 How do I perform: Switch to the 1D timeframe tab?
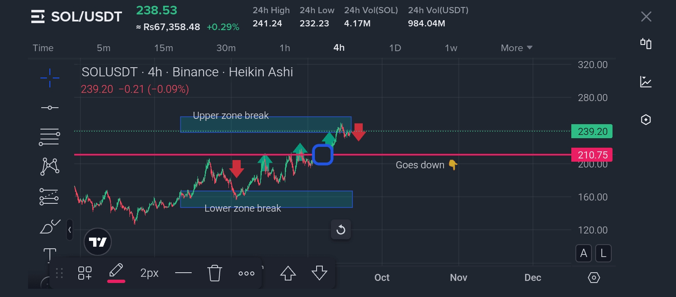[395, 48]
